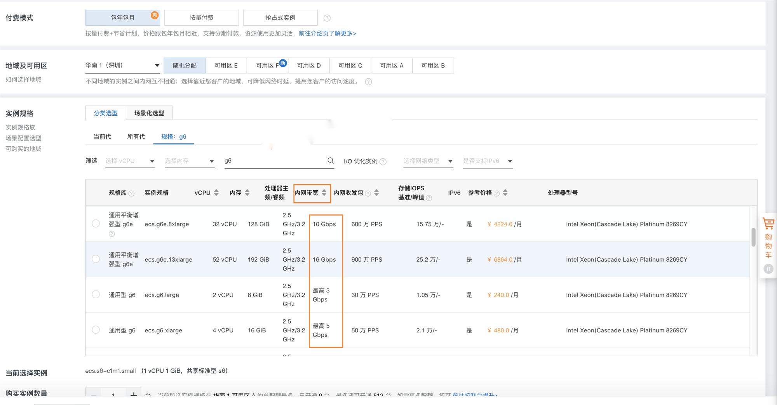This screenshot has height=405, width=777.
Task: Click the discount badge on 包年包月
Action: tap(155, 15)
